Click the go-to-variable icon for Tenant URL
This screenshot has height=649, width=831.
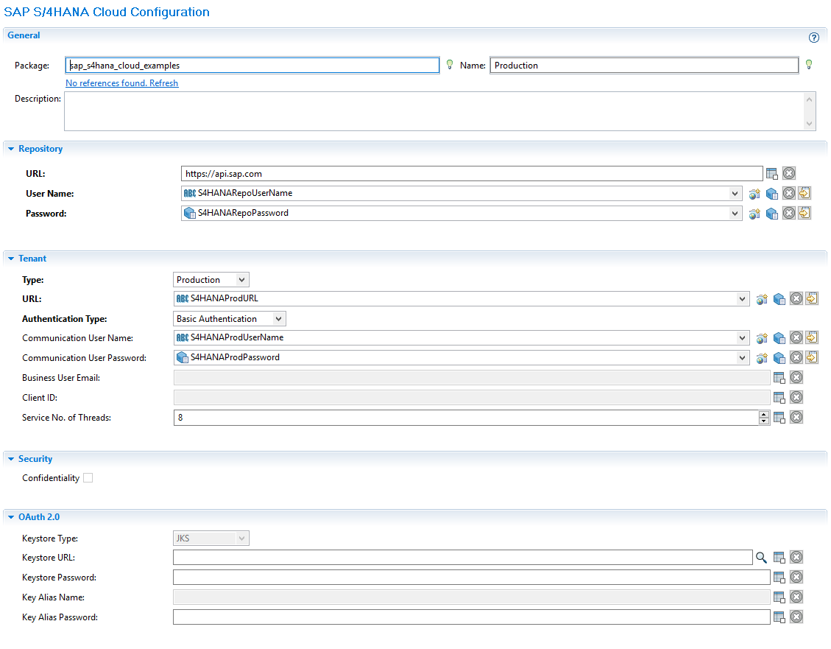pyautogui.click(x=812, y=299)
